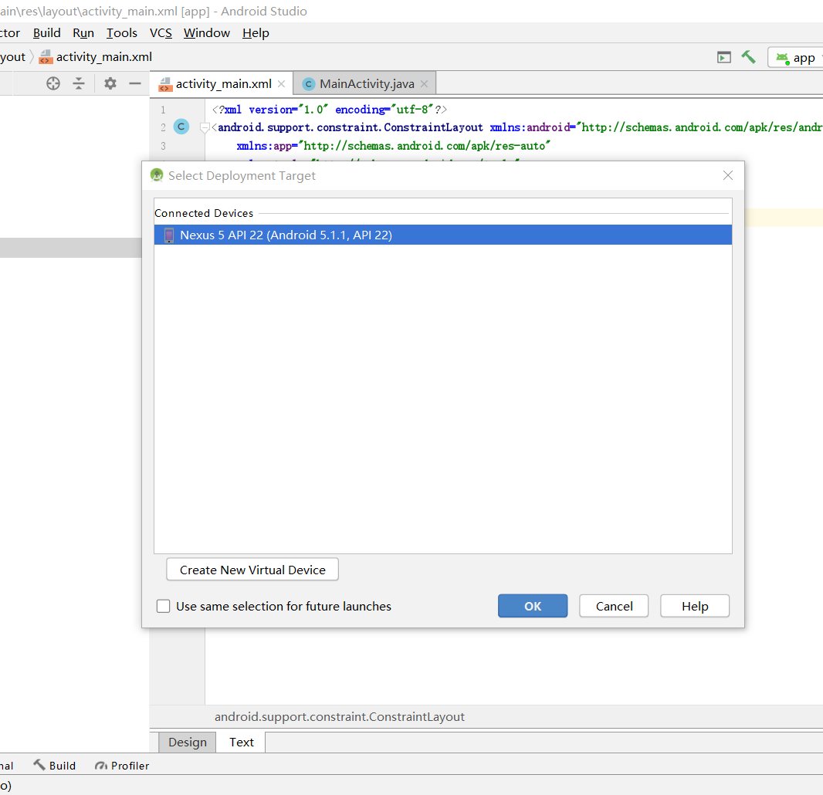The image size is (823, 795).
Task: Close the activity_main.xml tab
Action: pos(281,84)
